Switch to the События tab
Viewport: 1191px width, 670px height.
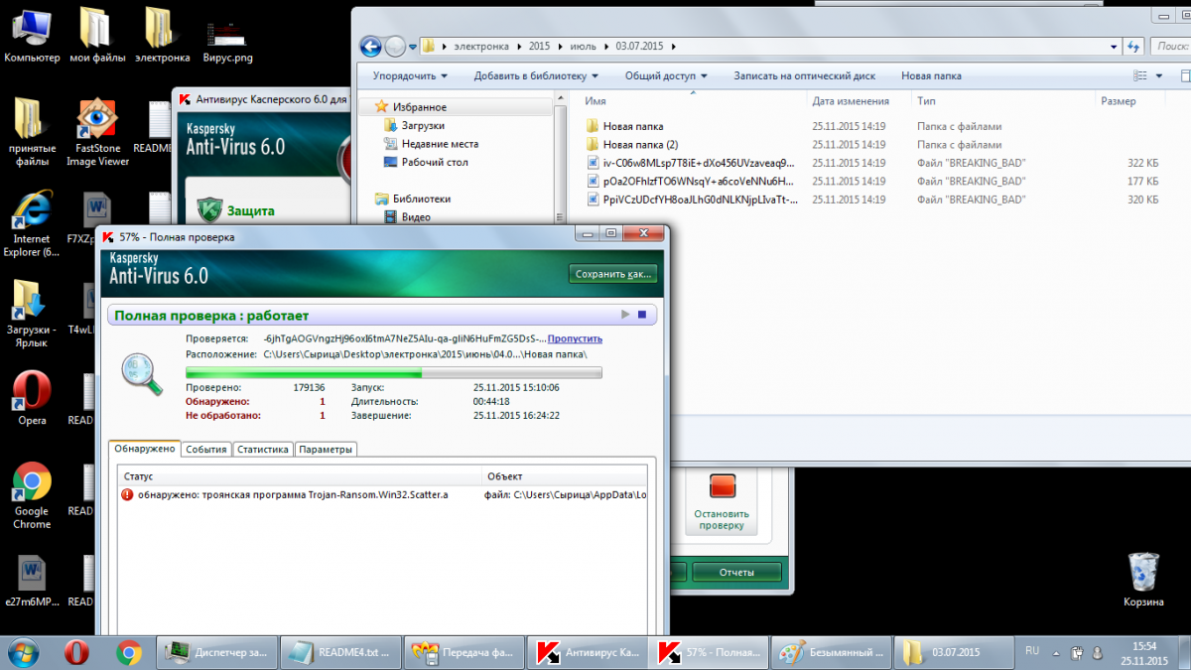click(206, 449)
